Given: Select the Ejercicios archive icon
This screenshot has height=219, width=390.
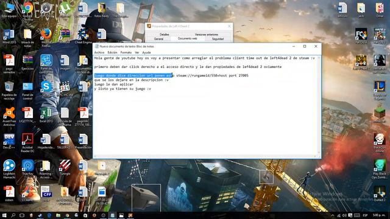Looking at the screenshot, I should pos(27,63).
